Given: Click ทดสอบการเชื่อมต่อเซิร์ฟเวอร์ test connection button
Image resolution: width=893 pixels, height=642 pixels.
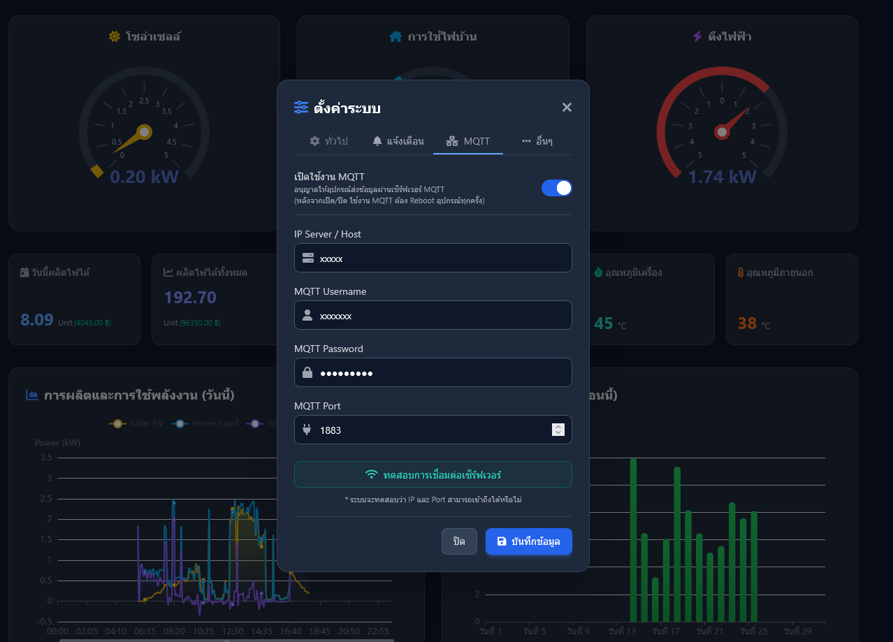Looking at the screenshot, I should tap(433, 474).
